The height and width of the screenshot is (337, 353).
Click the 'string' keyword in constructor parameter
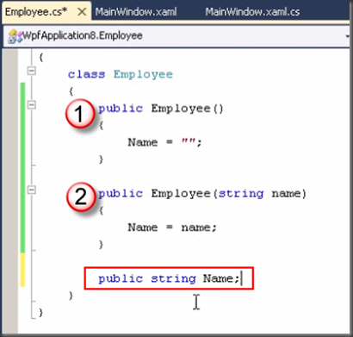241,194
